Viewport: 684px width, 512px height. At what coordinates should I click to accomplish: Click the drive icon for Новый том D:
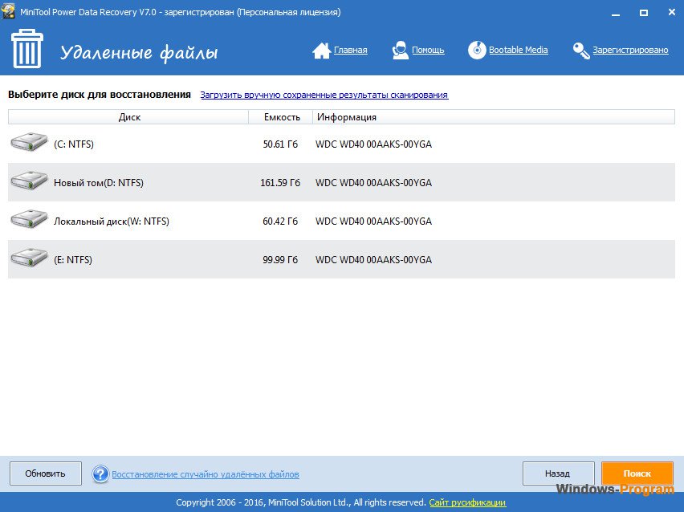click(29, 181)
